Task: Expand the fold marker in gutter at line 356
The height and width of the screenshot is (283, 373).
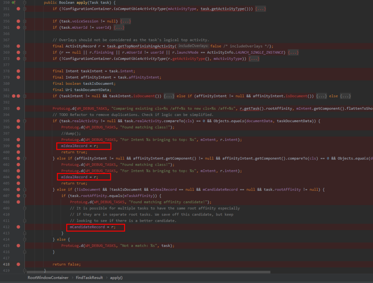Action: [x=25, y=21]
